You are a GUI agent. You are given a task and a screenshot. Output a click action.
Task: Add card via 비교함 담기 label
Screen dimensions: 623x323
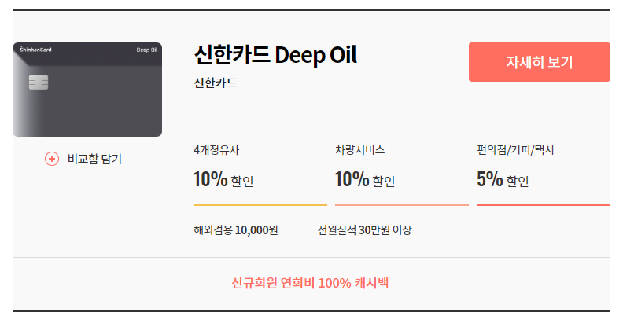point(95,159)
